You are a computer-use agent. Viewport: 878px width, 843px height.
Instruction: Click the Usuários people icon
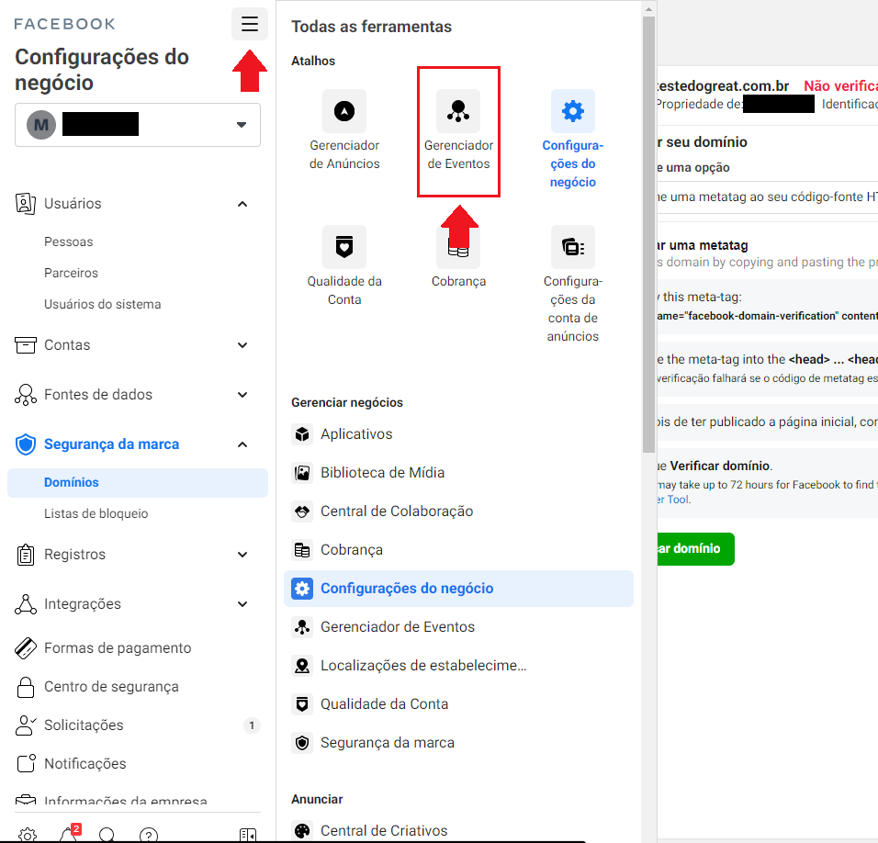click(25, 204)
